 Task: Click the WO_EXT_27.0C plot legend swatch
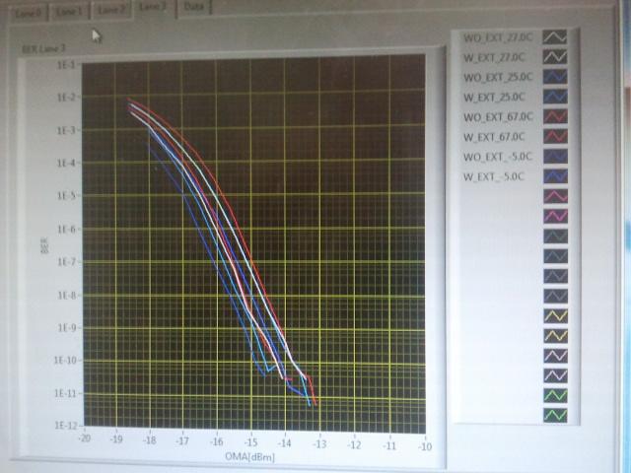(x=555, y=37)
